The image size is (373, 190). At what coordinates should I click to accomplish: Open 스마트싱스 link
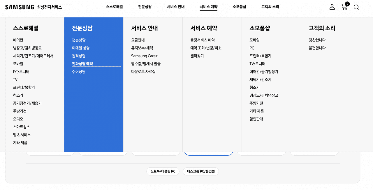(x=22, y=127)
